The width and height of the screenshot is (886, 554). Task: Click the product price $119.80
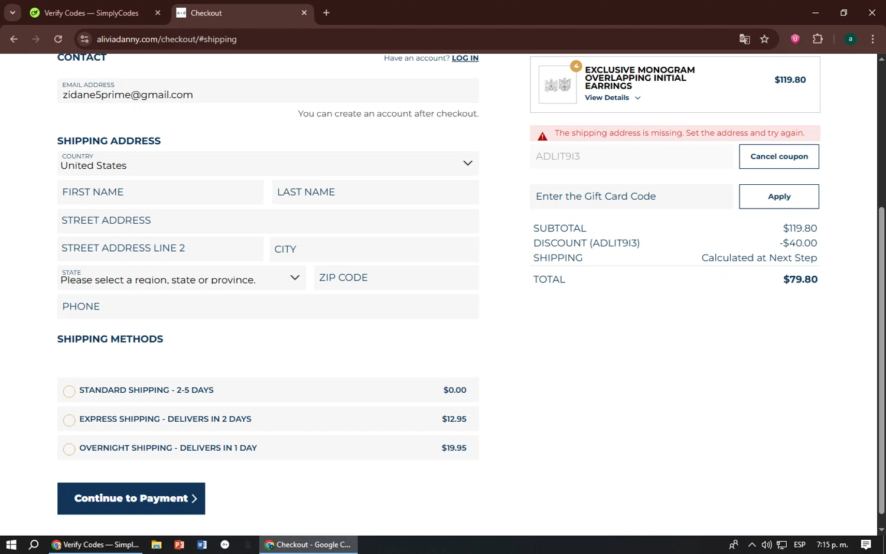tap(790, 80)
